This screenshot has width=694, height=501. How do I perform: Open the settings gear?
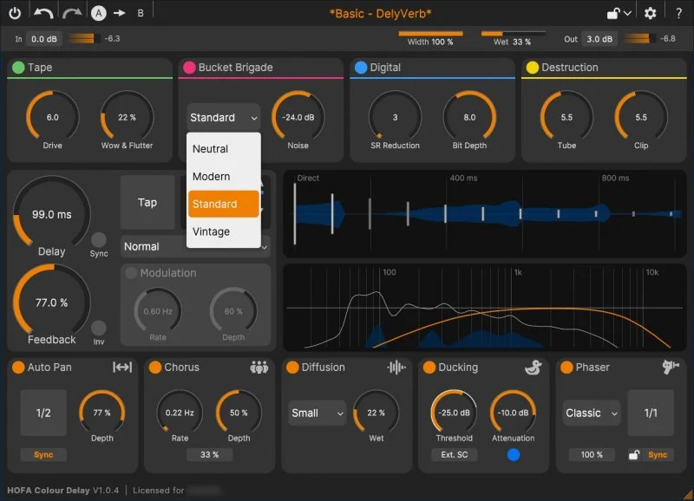coord(650,13)
